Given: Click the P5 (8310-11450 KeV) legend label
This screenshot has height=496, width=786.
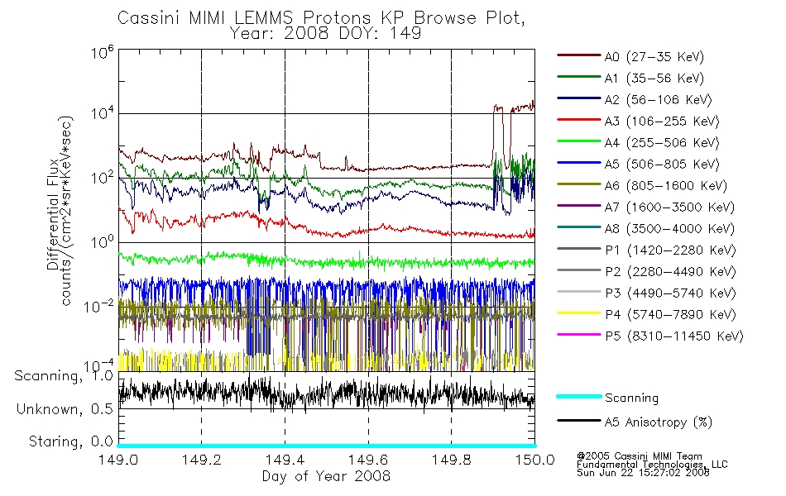Looking at the screenshot, I should coord(674,336).
